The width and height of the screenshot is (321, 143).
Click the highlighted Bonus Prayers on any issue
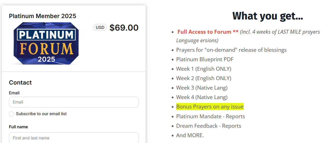pos(210,107)
